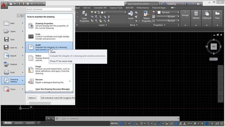
Task: Open the Performance ribbon tab
Action: click(x=142, y=8)
